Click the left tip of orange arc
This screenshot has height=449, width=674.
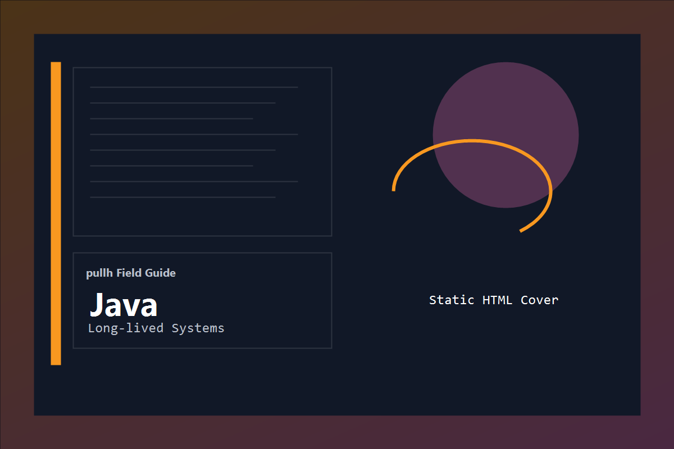click(393, 190)
